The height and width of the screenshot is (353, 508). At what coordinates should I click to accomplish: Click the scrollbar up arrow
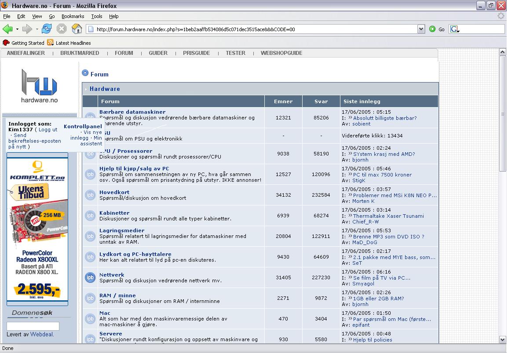point(502,52)
